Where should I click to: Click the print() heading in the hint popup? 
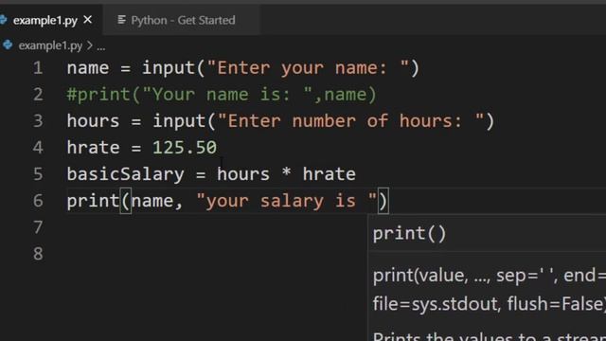409,234
